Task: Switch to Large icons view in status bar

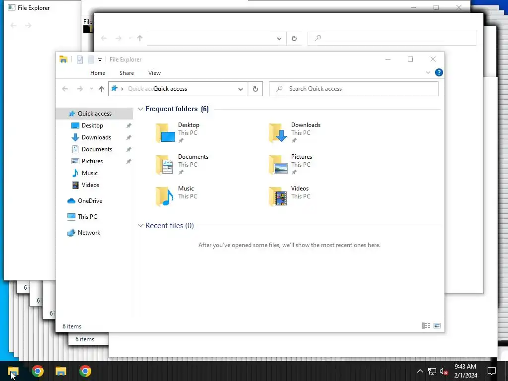Action: click(437, 325)
